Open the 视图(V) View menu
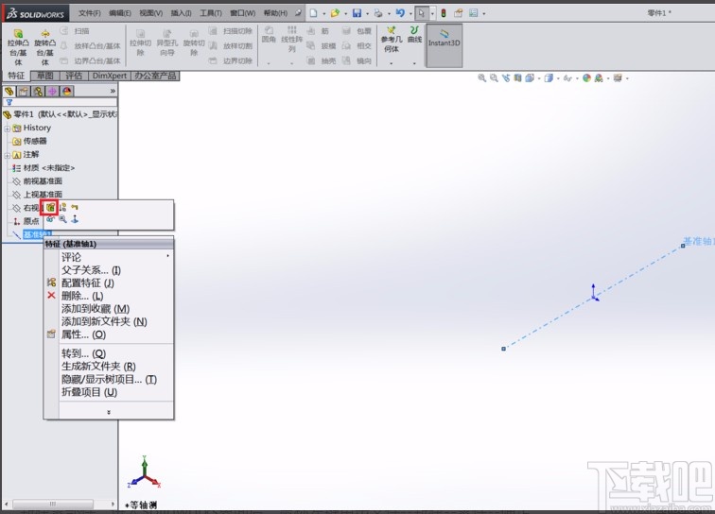Screen dimensions: 715x514 (151, 13)
